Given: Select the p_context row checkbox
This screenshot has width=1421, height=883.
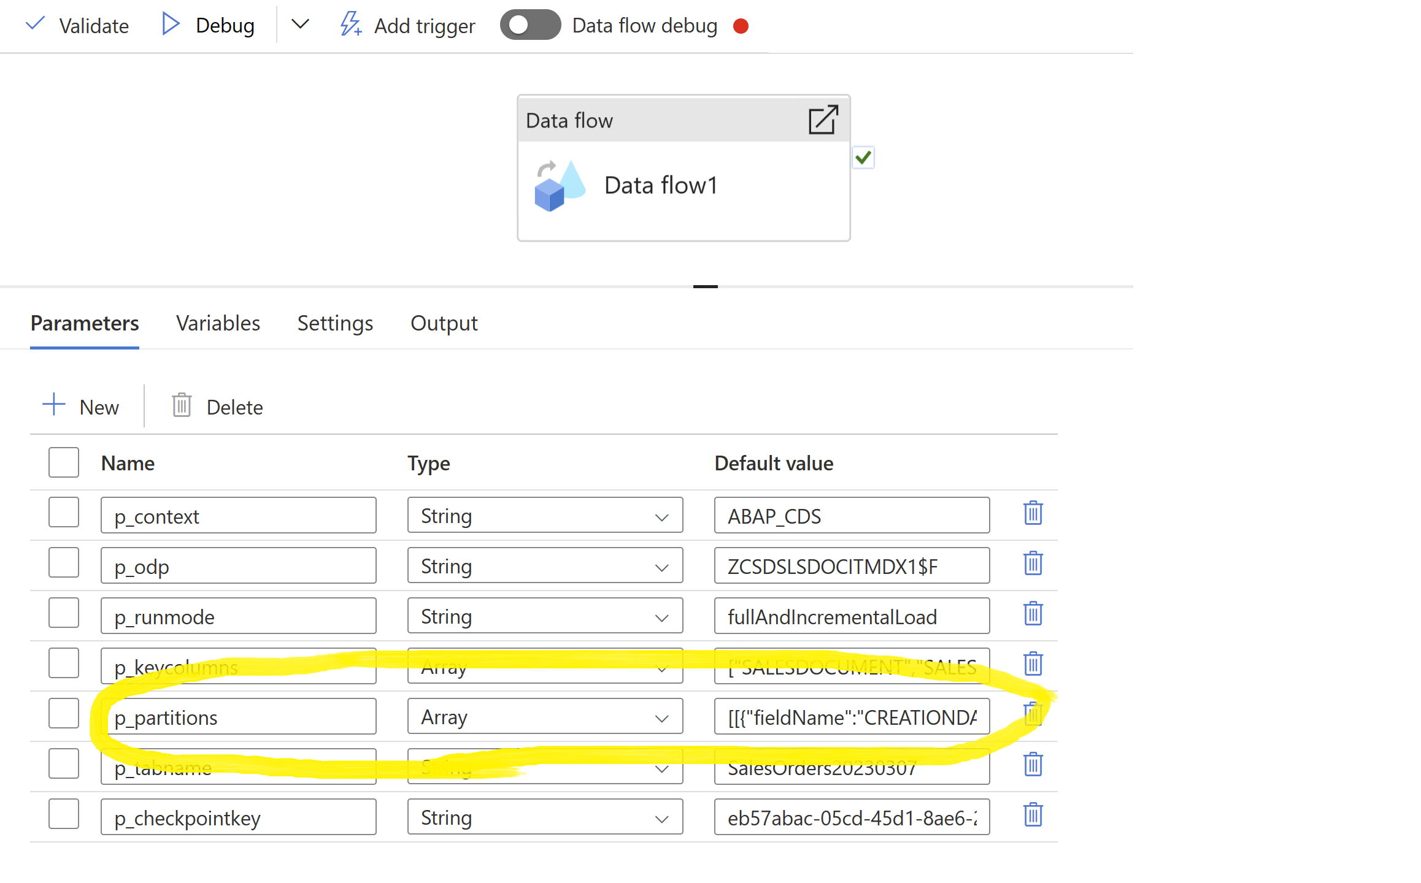Looking at the screenshot, I should 64,513.
